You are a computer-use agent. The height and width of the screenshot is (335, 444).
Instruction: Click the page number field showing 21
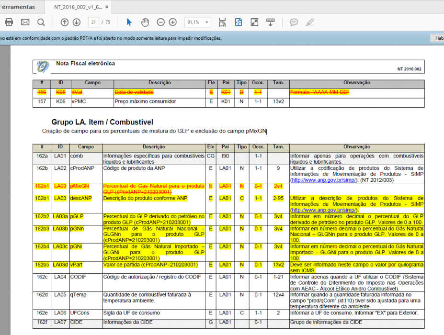(93, 22)
